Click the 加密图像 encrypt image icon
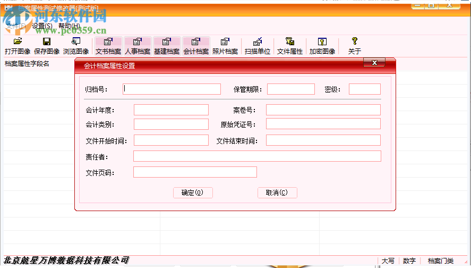This screenshot has width=471, height=268. pos(322,46)
